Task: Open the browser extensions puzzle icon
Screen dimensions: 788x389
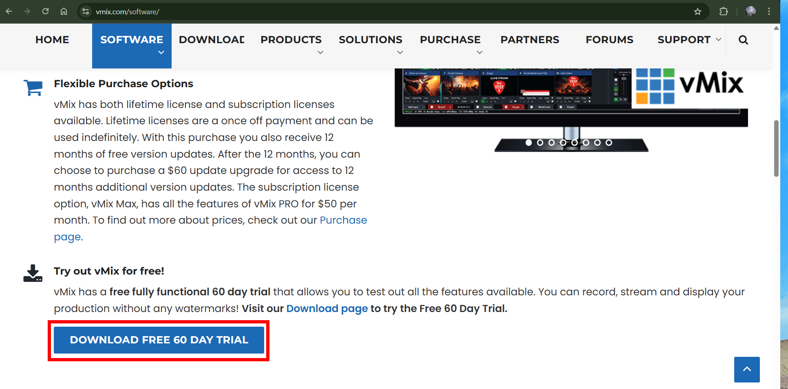Action: [724, 11]
